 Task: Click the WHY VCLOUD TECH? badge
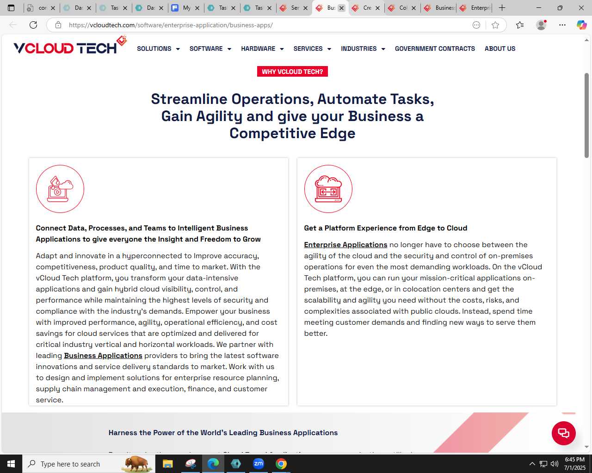click(x=292, y=72)
